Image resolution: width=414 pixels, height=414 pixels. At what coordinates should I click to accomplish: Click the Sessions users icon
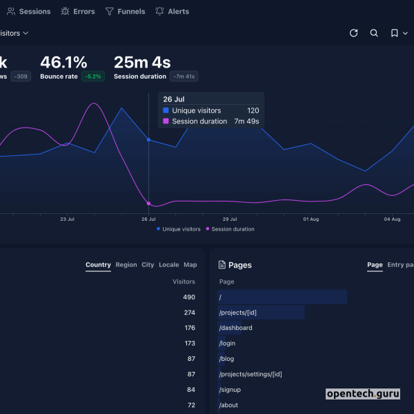coord(11,12)
